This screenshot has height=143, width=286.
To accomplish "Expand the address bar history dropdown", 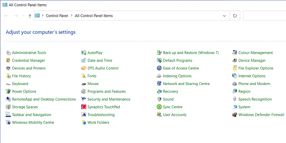I will [x=224, y=16].
